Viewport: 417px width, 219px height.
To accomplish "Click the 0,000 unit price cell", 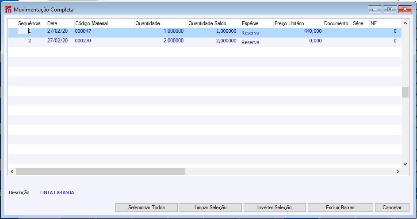I will [315, 41].
